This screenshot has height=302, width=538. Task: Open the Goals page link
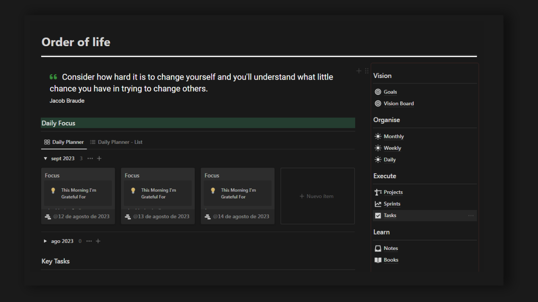point(390,92)
